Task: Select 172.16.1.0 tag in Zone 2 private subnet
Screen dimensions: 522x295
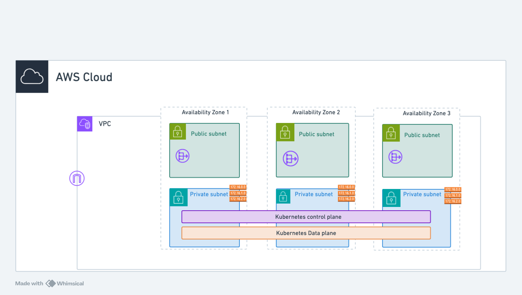Action: click(x=346, y=193)
